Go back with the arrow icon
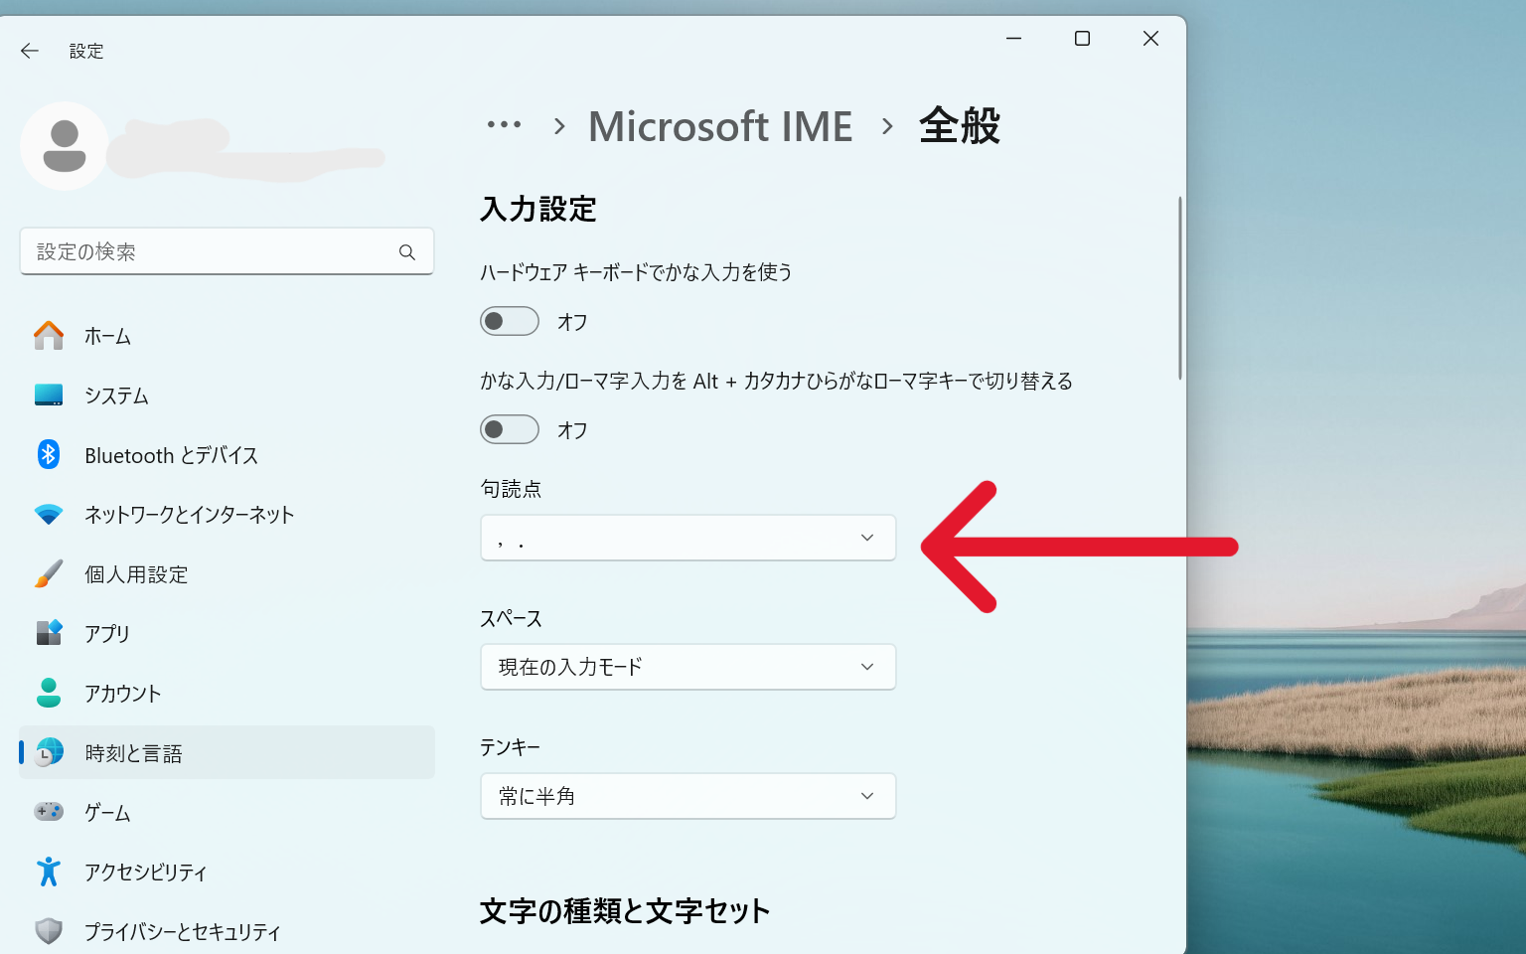This screenshot has height=954, width=1526. point(30,51)
